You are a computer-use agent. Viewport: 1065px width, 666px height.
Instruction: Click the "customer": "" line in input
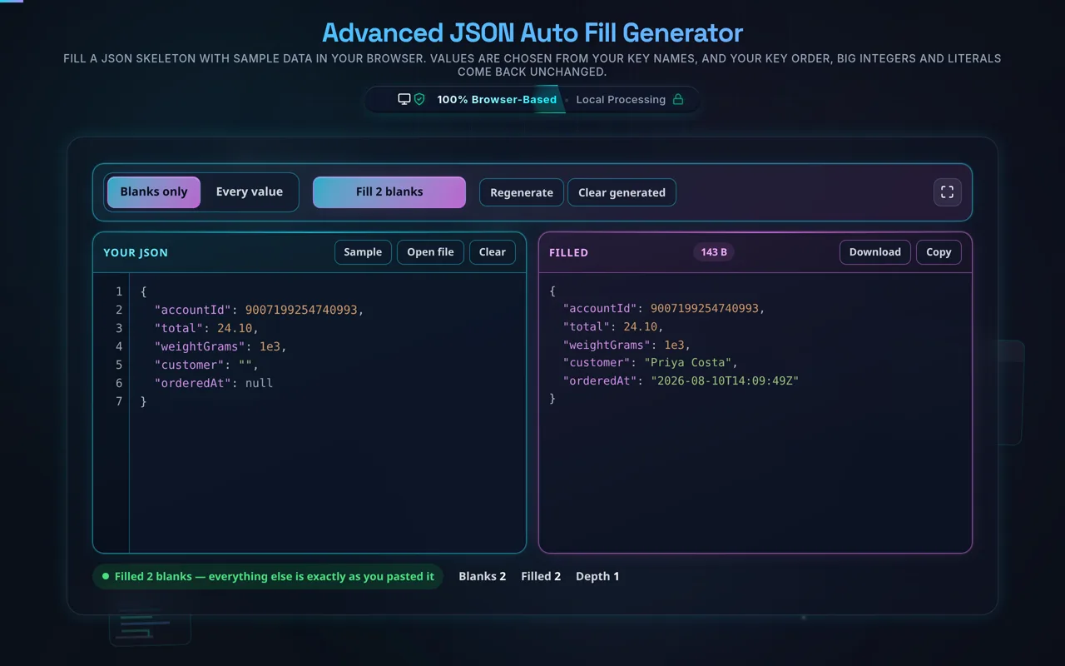(206, 365)
